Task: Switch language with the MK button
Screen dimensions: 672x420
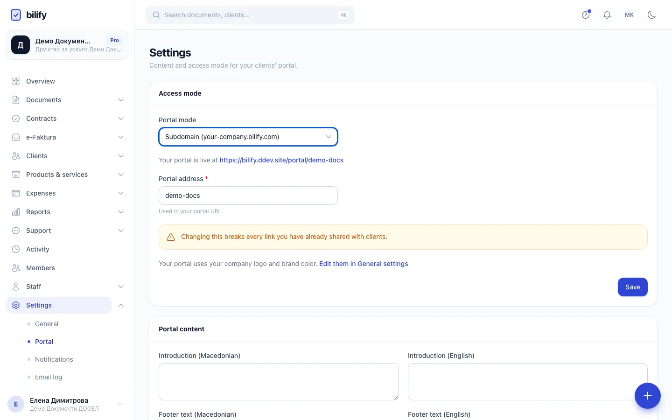Action: (629, 15)
